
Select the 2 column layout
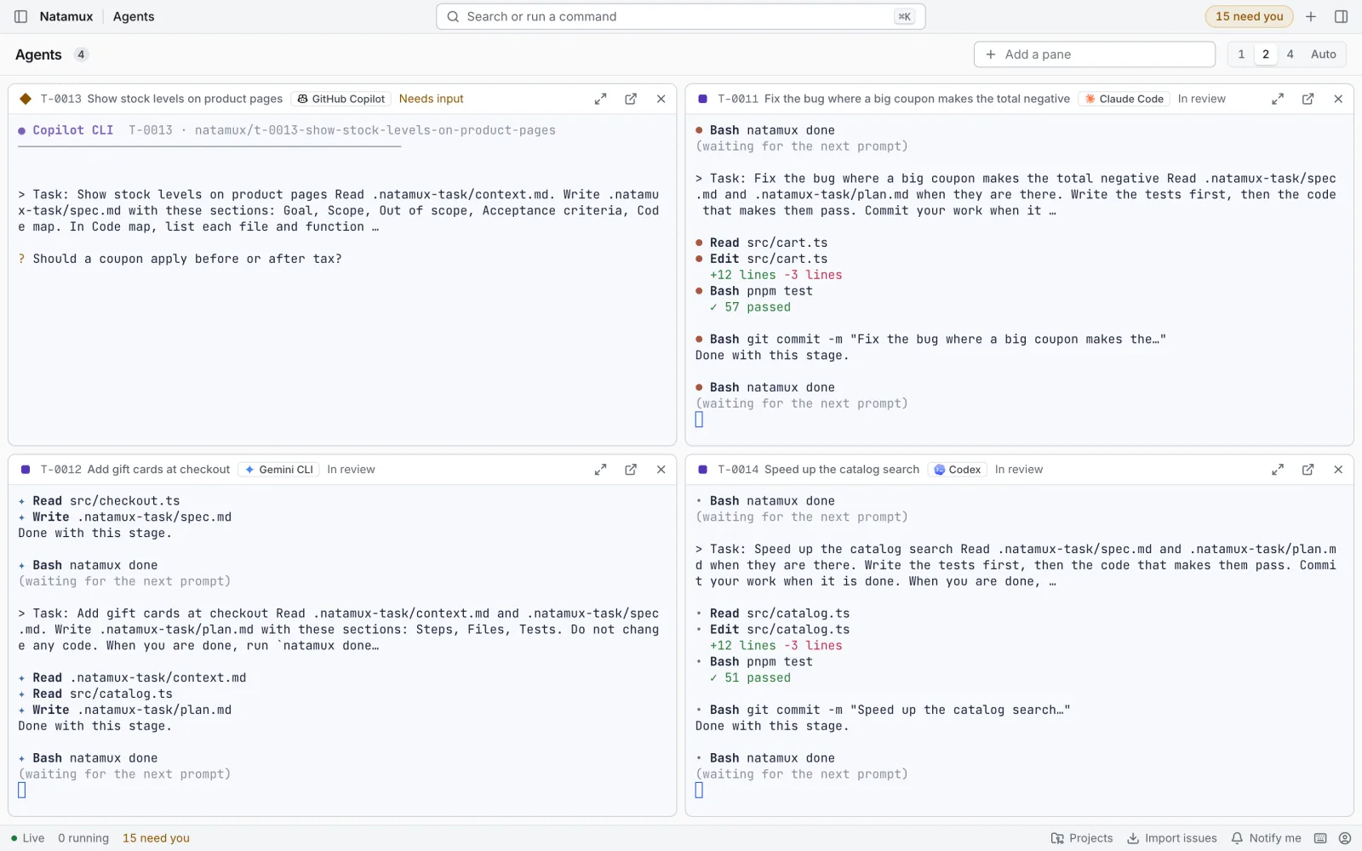point(1266,54)
